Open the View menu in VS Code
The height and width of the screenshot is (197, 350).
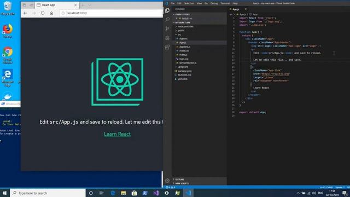[x=199, y=3]
